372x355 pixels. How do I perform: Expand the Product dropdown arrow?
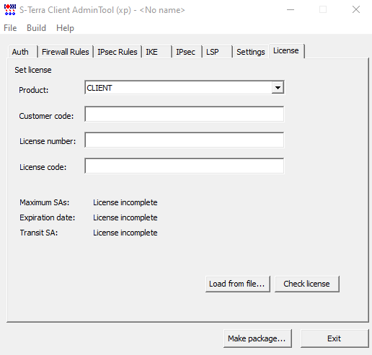coord(278,88)
